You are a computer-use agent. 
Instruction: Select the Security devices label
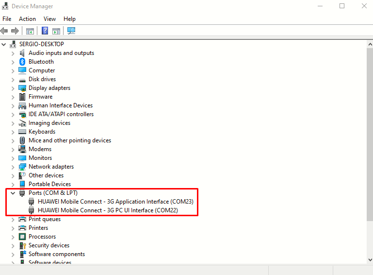(49, 245)
